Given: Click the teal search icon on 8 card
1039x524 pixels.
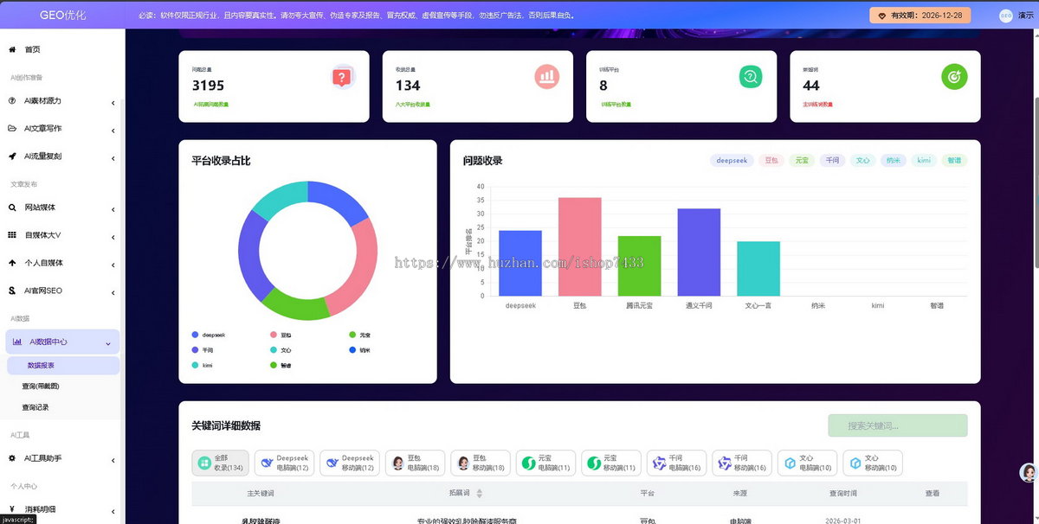Looking at the screenshot, I should pyautogui.click(x=751, y=77).
